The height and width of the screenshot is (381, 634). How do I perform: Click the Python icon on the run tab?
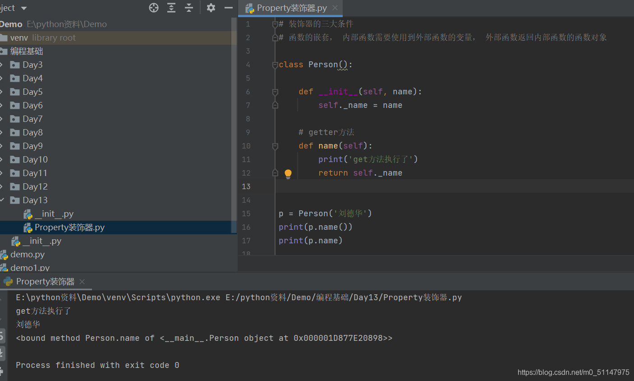tap(8, 282)
